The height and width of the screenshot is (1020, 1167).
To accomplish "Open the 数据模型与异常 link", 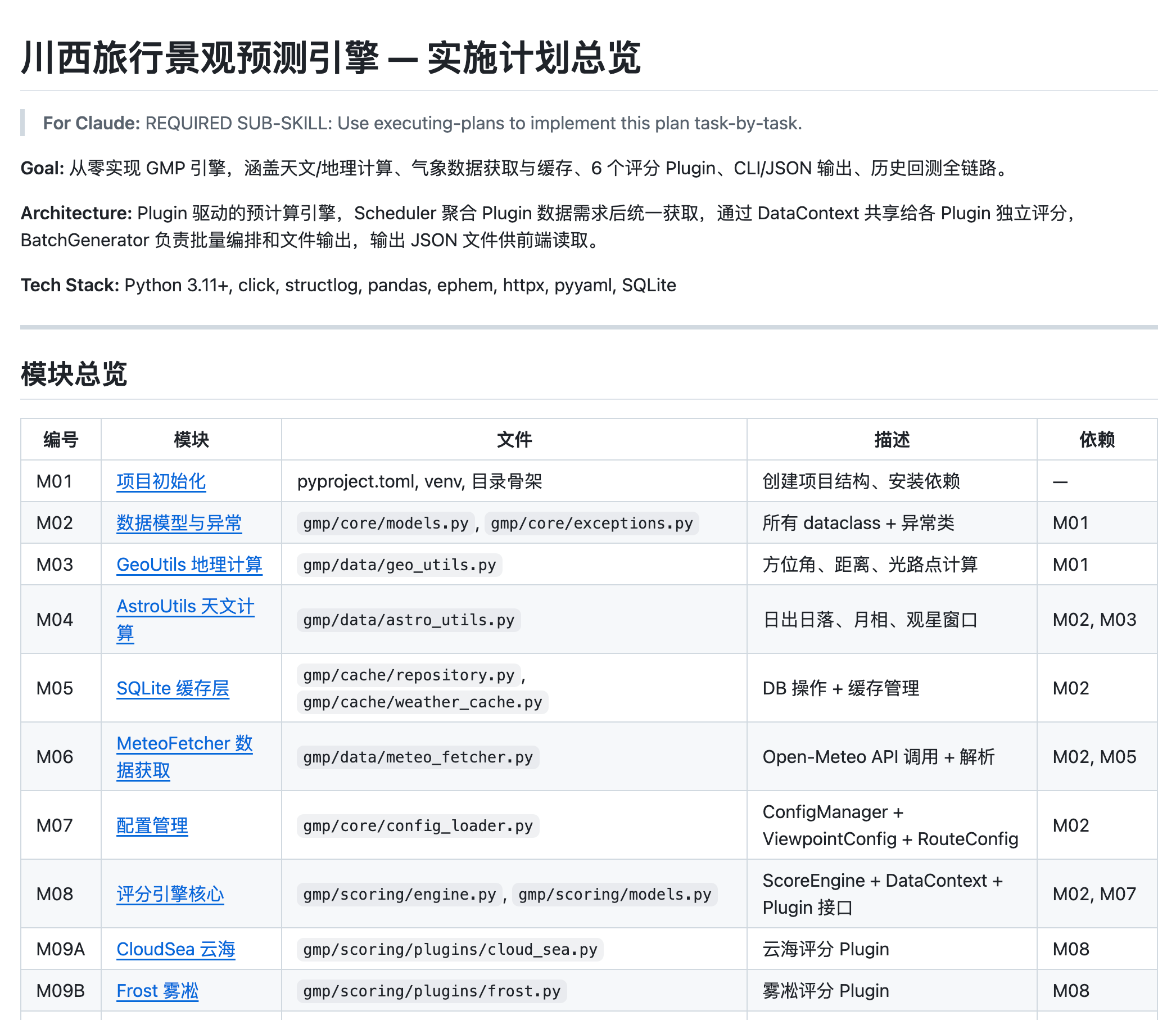I will (x=179, y=522).
